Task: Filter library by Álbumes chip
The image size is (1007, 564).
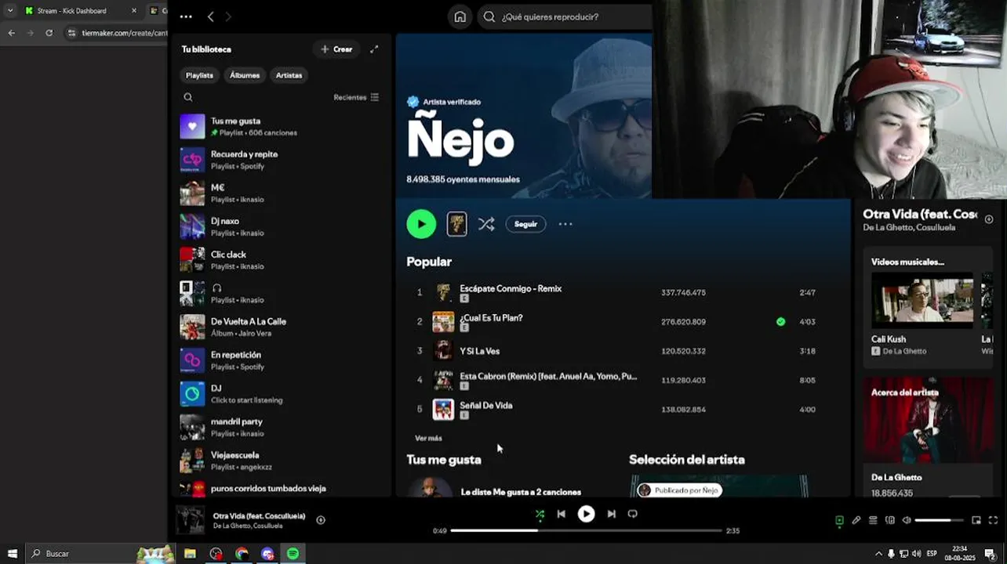Action: (x=245, y=75)
